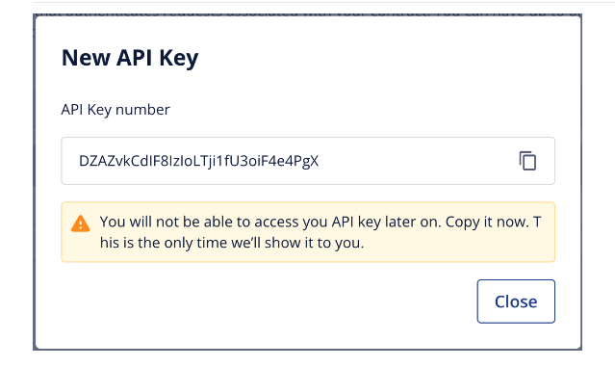Click the orange warning triangle icon
This screenshot has height=367, width=615.
point(81,223)
